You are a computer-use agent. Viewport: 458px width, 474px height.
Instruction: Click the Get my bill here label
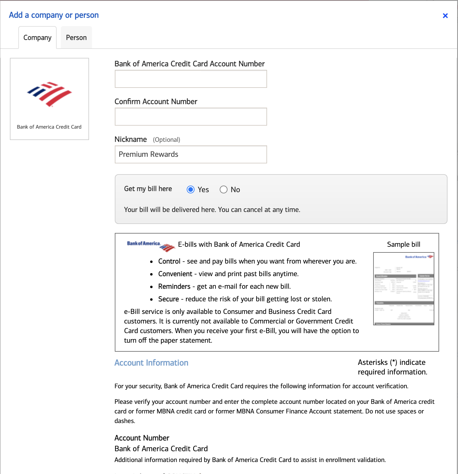(148, 189)
